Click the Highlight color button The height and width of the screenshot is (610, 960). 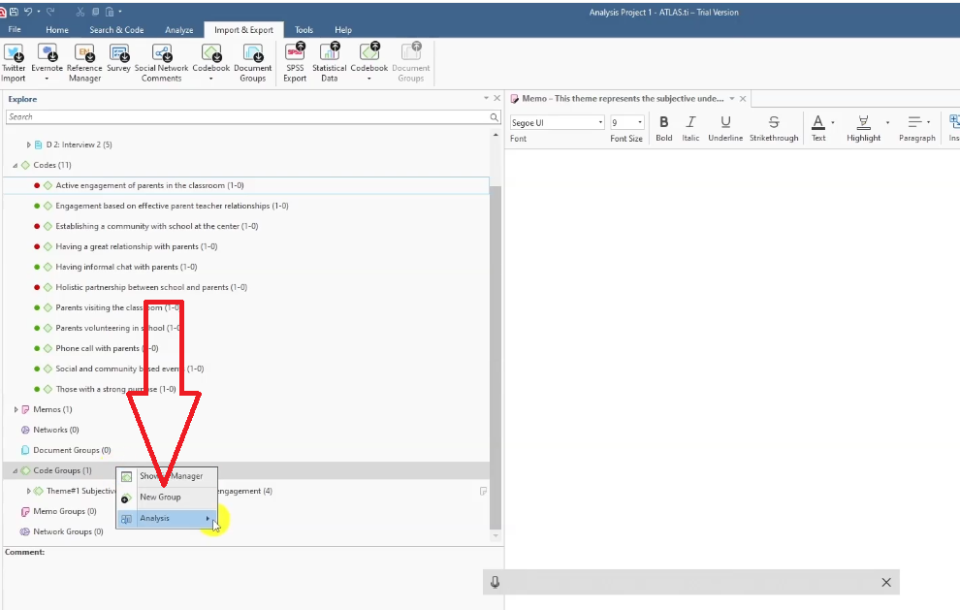(863, 122)
